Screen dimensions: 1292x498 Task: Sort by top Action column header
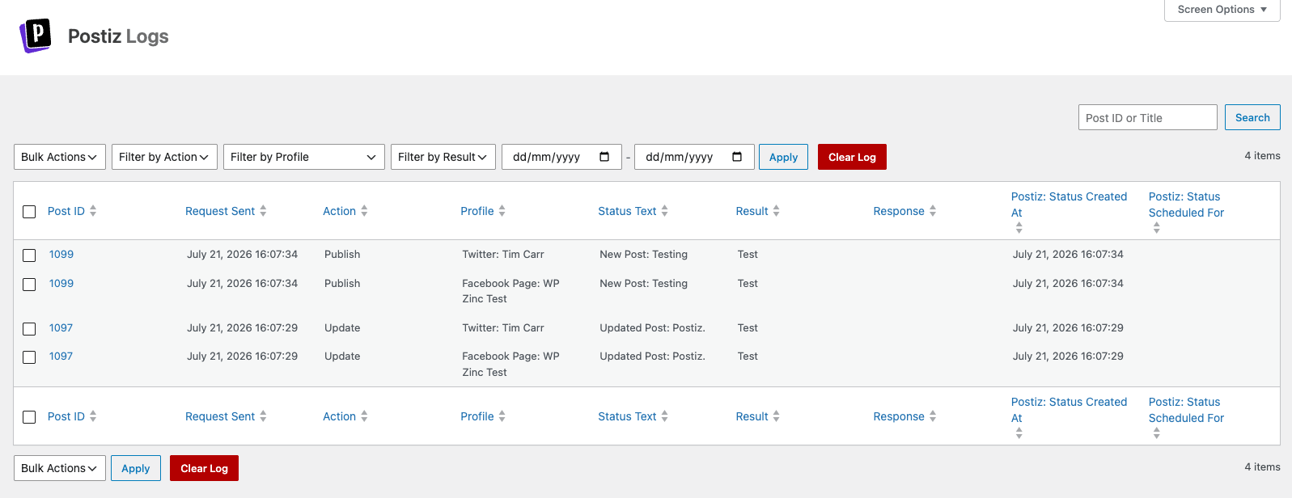coord(339,211)
